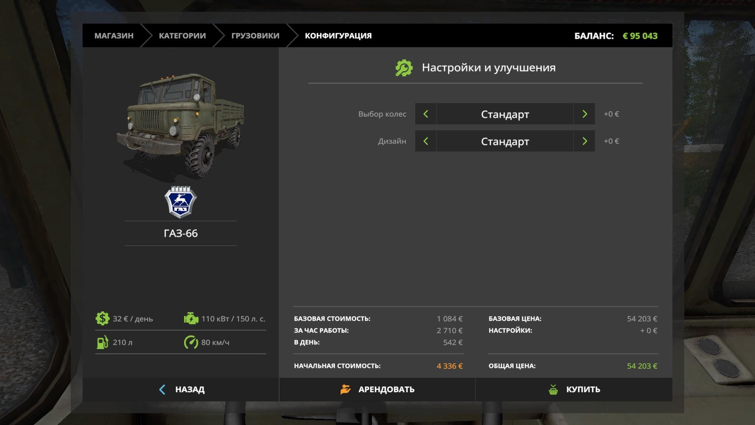Click the fuel pump capacity icon
Viewport: 755px width, 425px height.
[102, 342]
